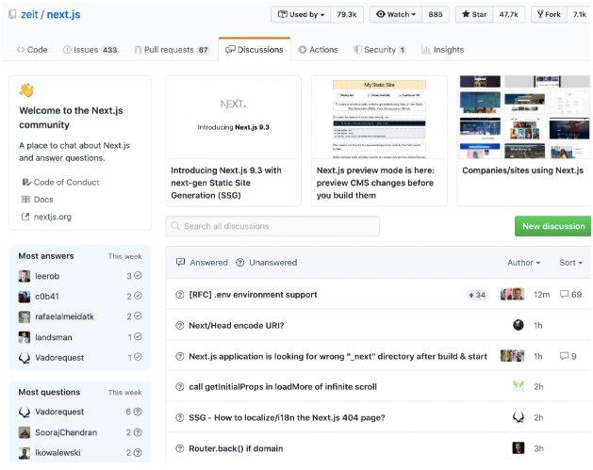Filter discussions by Answered
The width and height of the screenshot is (593, 470).
coord(201,263)
